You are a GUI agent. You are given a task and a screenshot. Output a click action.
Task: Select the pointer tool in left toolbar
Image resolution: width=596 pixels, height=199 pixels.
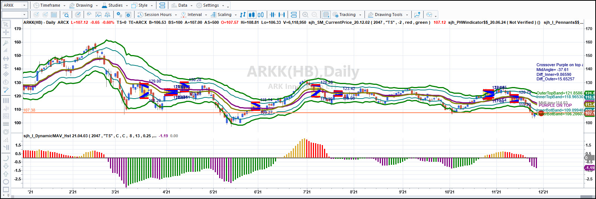[x=6, y=24]
